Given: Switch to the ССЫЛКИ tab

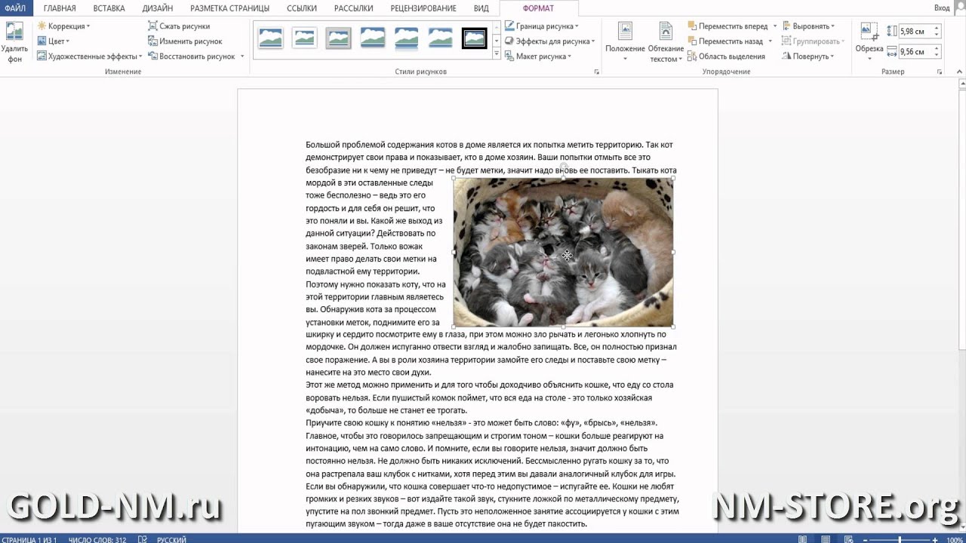Looking at the screenshot, I should (302, 8).
